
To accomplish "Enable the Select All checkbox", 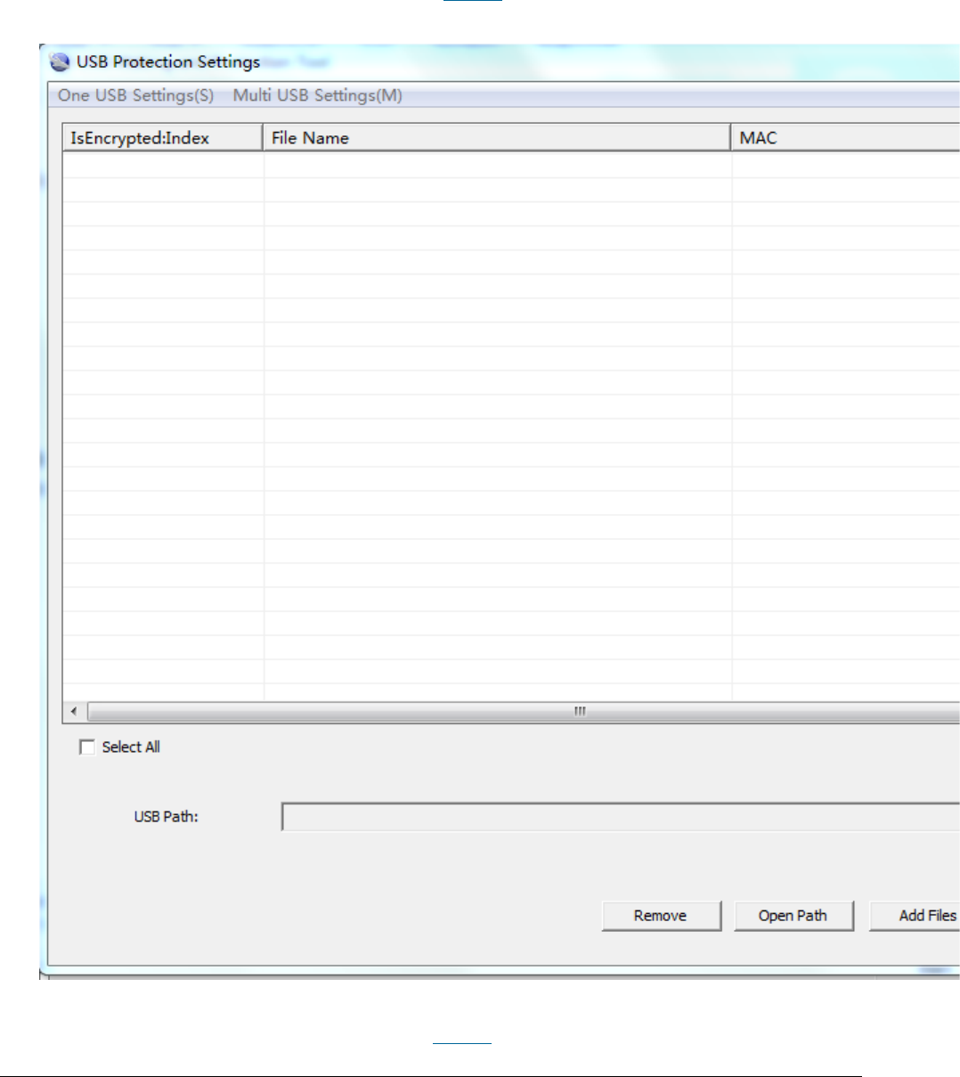I will click(x=87, y=747).
